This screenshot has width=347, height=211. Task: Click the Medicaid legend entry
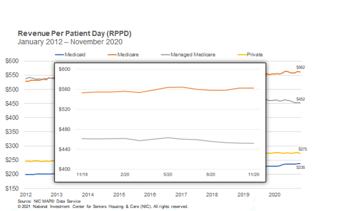pyautogui.click(x=70, y=54)
